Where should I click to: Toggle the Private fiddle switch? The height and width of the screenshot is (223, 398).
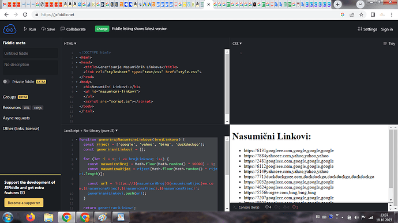click(6, 81)
